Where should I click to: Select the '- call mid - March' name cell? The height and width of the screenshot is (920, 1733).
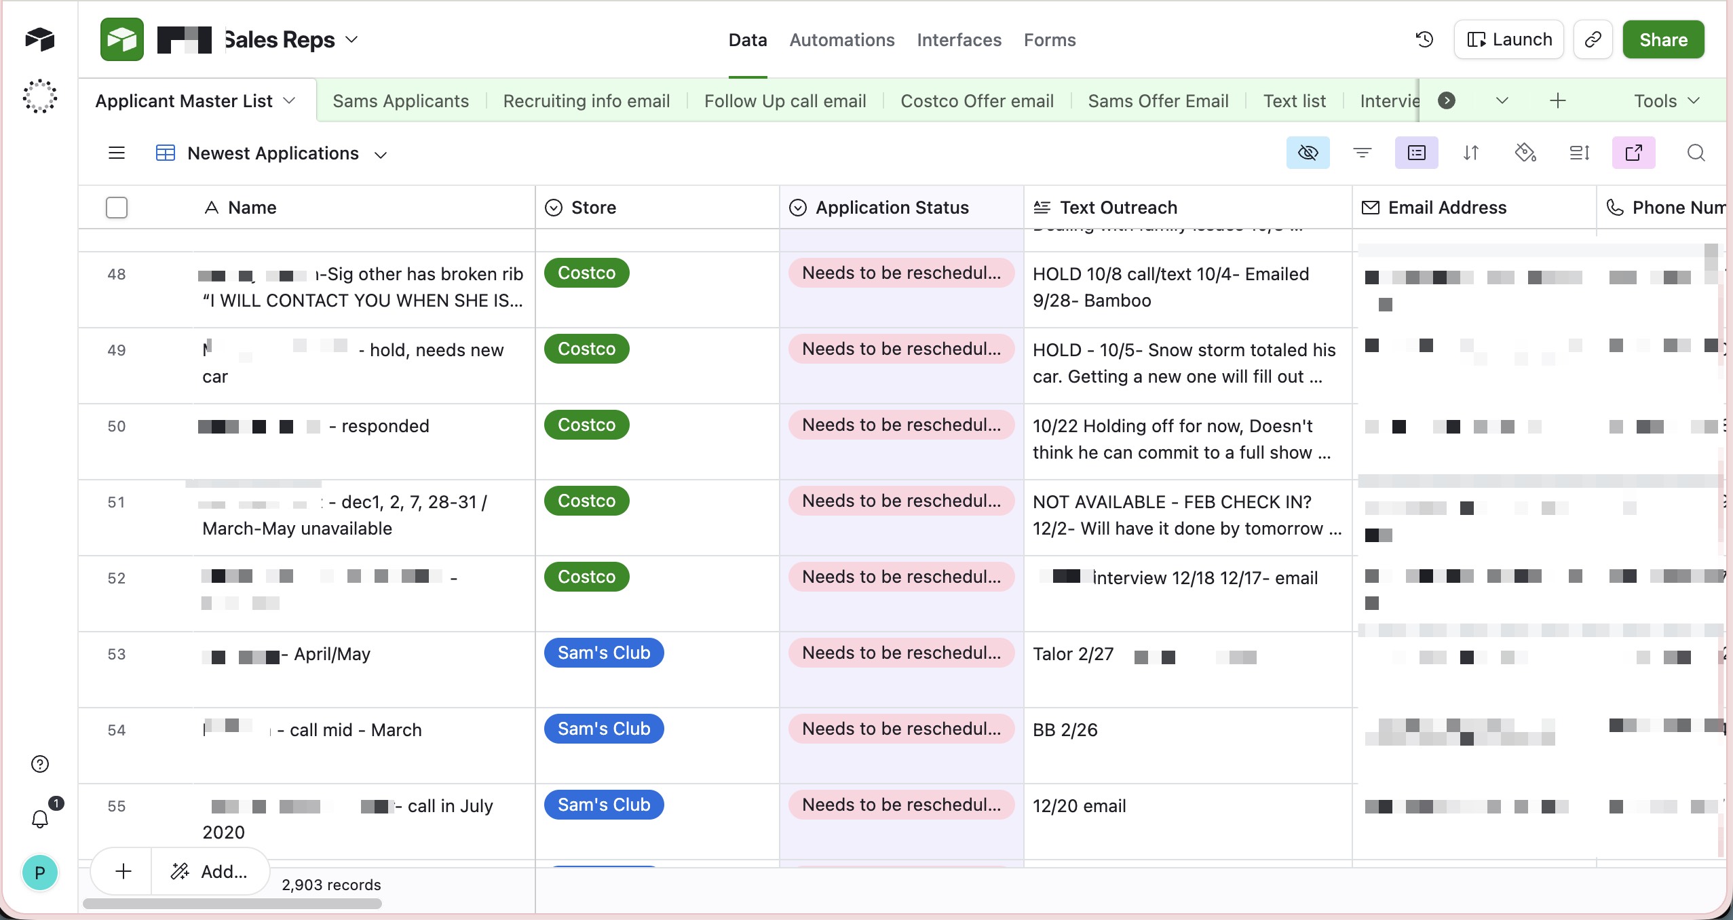[365, 746]
